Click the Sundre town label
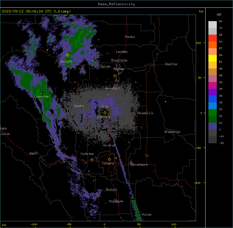233x228 pixels. click(x=79, y=106)
